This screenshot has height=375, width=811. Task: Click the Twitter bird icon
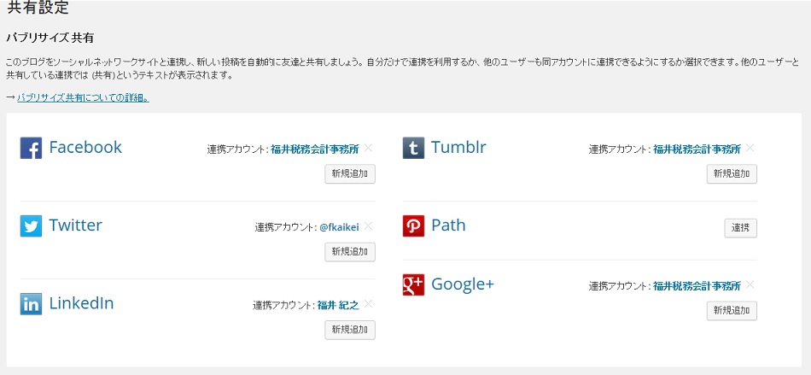(31, 226)
